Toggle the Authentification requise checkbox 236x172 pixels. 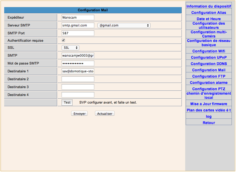pyautogui.click(x=63, y=40)
